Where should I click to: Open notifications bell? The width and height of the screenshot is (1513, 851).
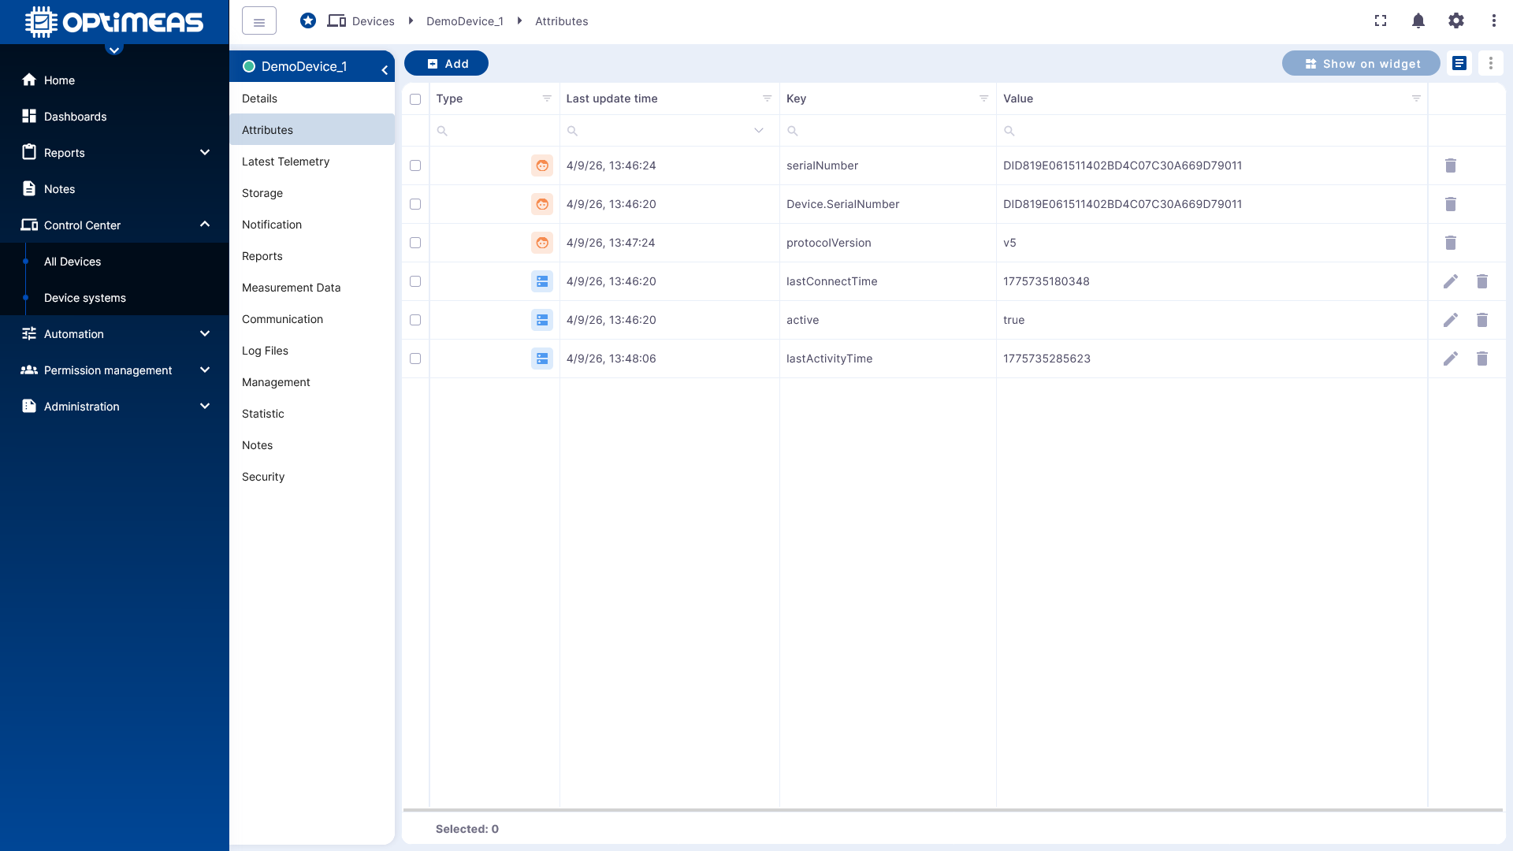[1418, 21]
